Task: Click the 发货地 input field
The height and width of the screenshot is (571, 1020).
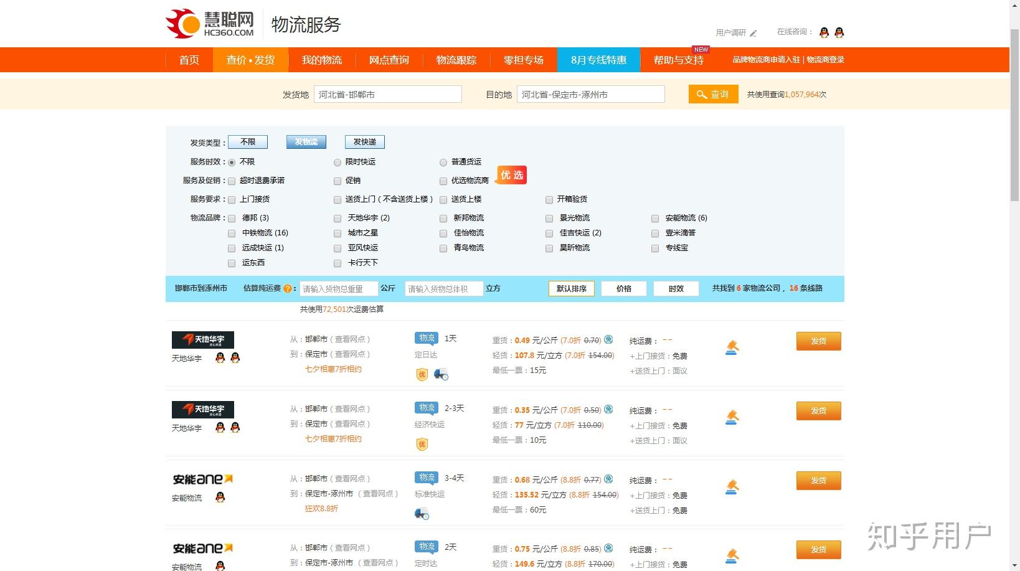Action: tap(388, 94)
